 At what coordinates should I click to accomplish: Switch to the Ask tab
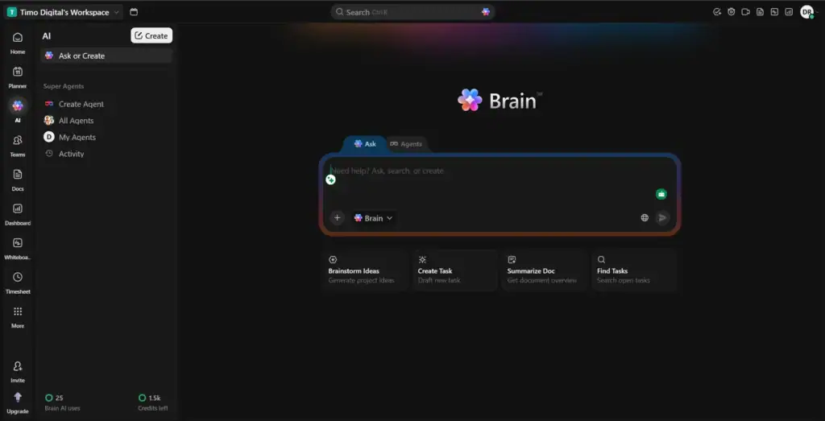[365, 143]
